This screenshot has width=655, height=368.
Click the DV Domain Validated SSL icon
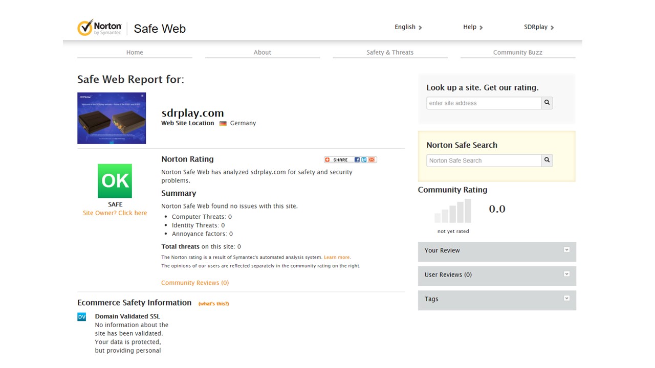click(x=82, y=317)
